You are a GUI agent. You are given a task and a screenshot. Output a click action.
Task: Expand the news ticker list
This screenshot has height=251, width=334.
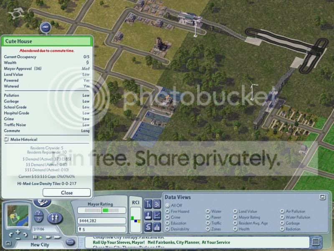316,242
